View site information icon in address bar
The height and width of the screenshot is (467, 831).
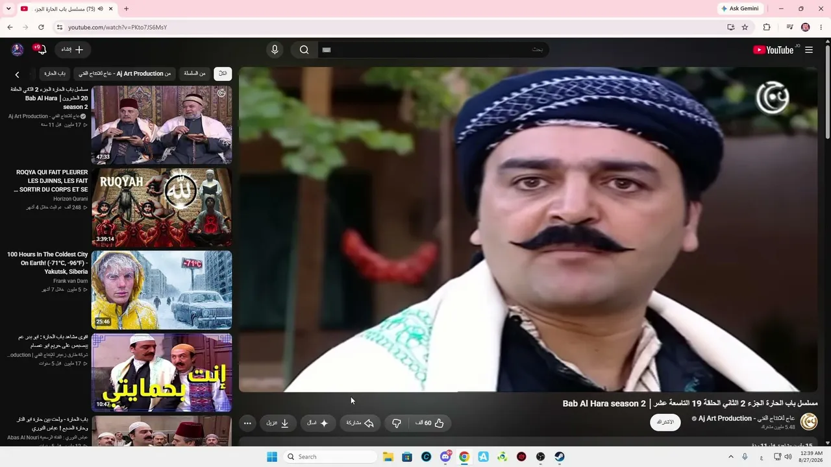pos(59,27)
